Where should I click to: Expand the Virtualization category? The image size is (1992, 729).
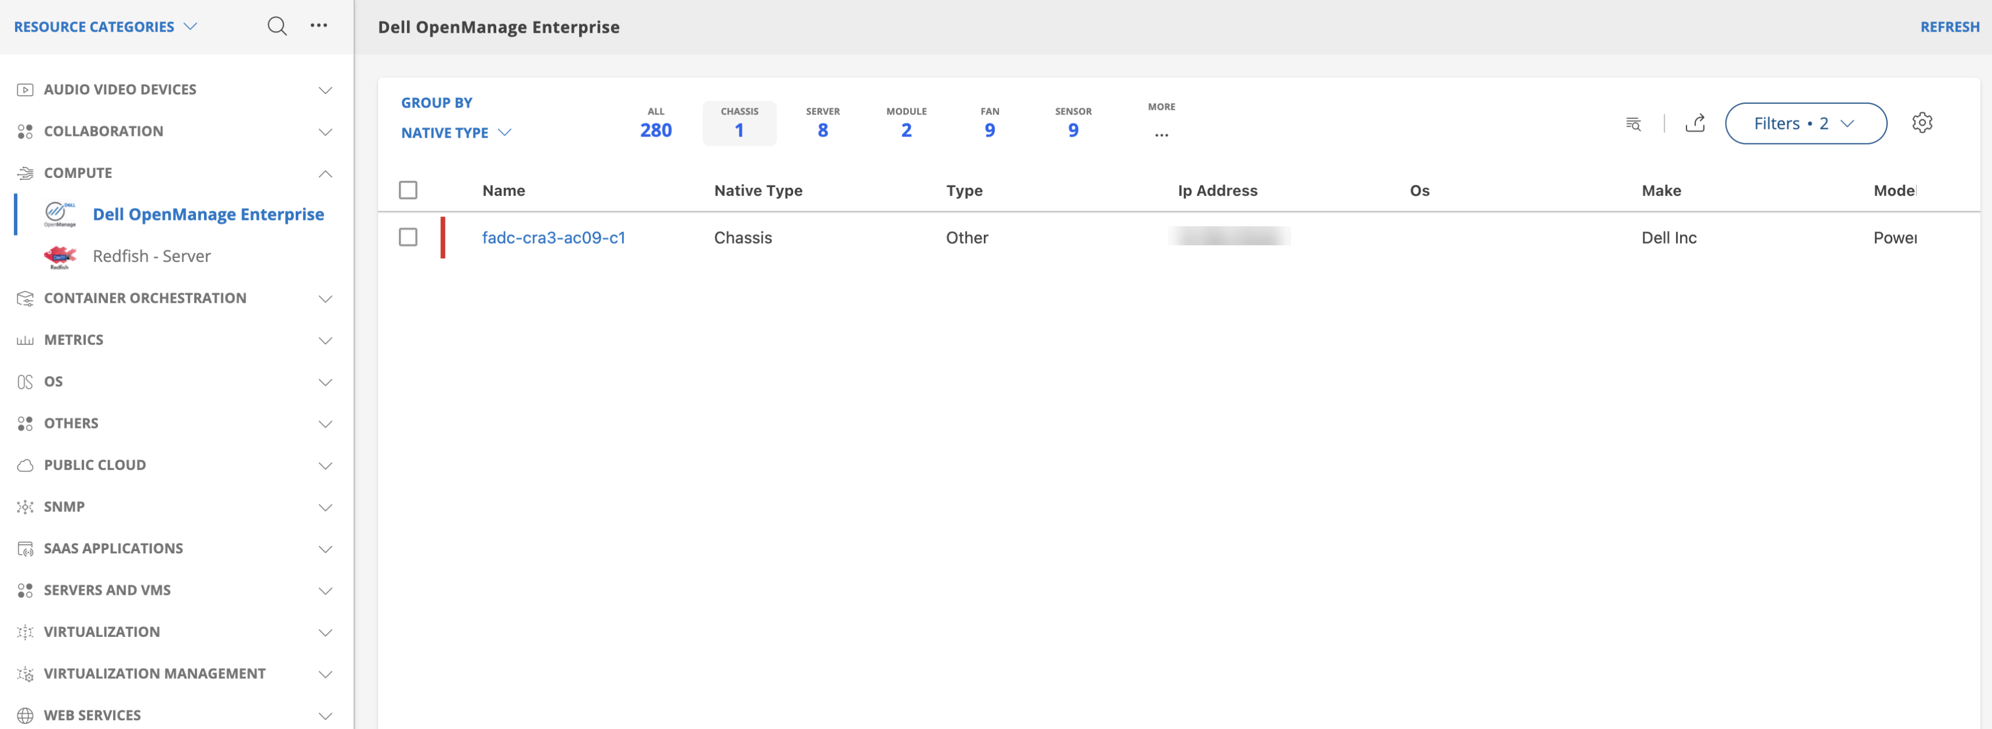326,632
